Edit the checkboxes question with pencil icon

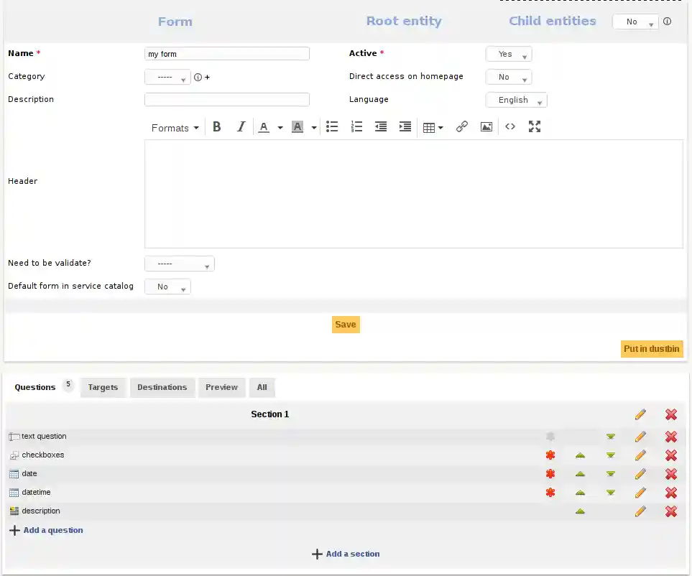coord(640,455)
